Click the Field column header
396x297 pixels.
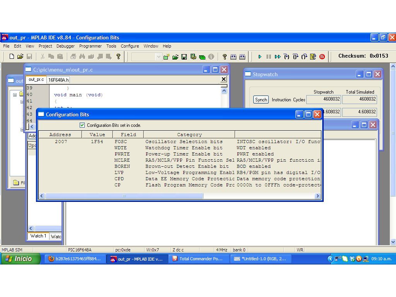coord(128,135)
